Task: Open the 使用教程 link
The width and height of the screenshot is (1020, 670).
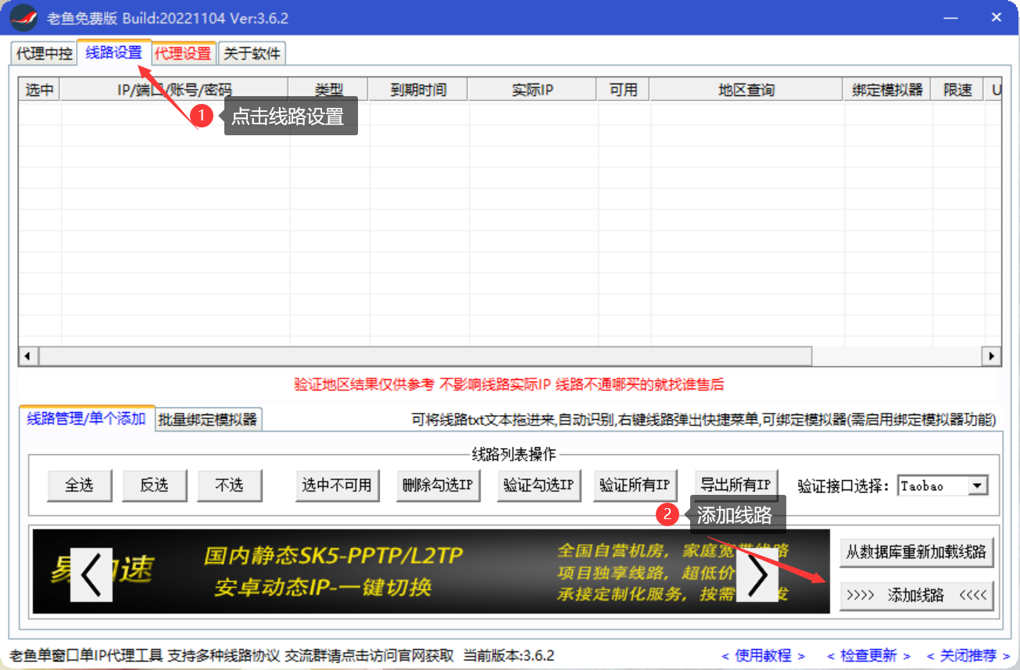Action: tap(763, 655)
